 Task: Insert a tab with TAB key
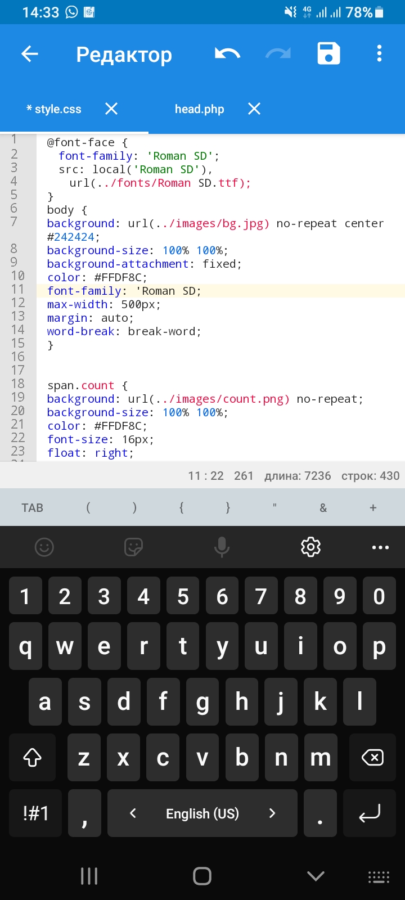coord(32,508)
